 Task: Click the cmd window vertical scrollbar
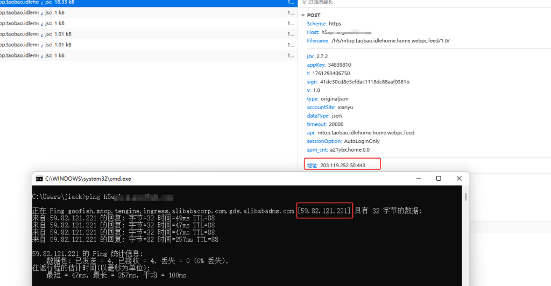click(466, 237)
